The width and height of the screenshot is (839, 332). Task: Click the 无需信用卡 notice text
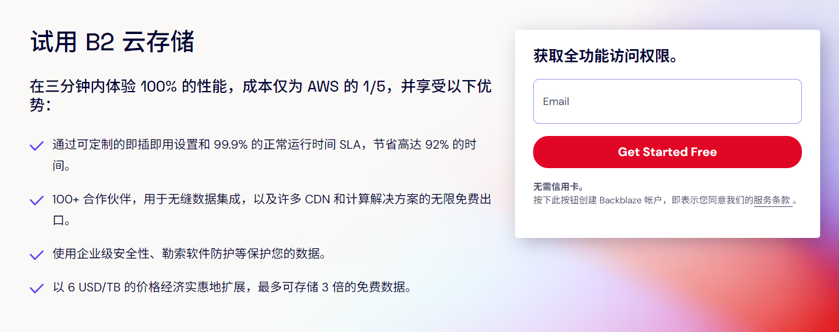558,187
